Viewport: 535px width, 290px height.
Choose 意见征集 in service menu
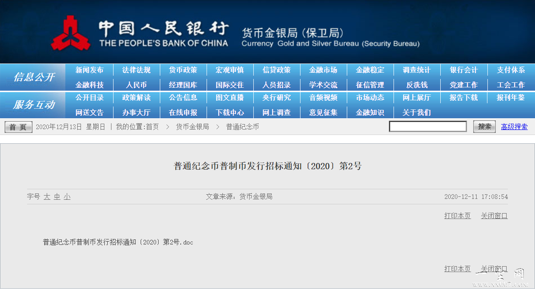(323, 112)
